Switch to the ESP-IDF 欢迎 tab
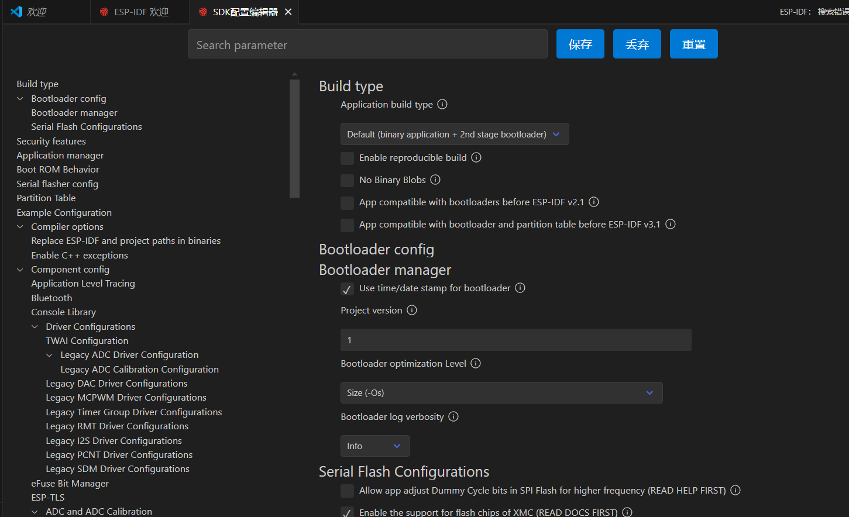 [x=140, y=12]
